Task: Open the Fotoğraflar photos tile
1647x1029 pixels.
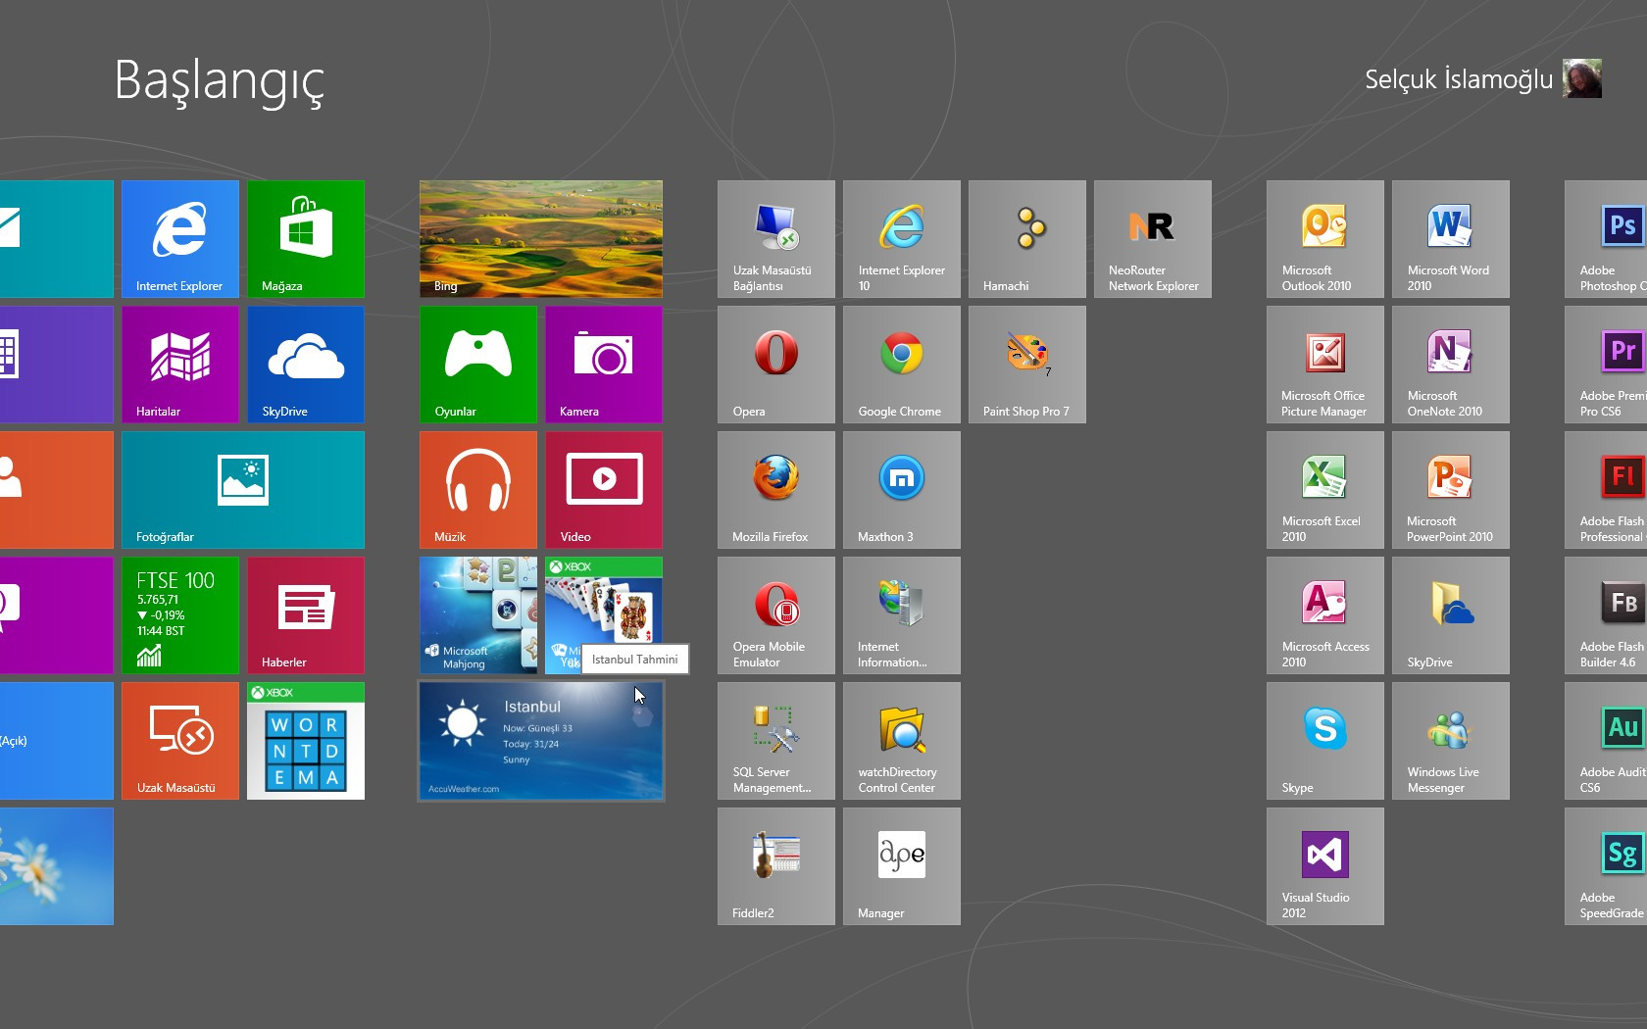Action: pyautogui.click(x=243, y=490)
